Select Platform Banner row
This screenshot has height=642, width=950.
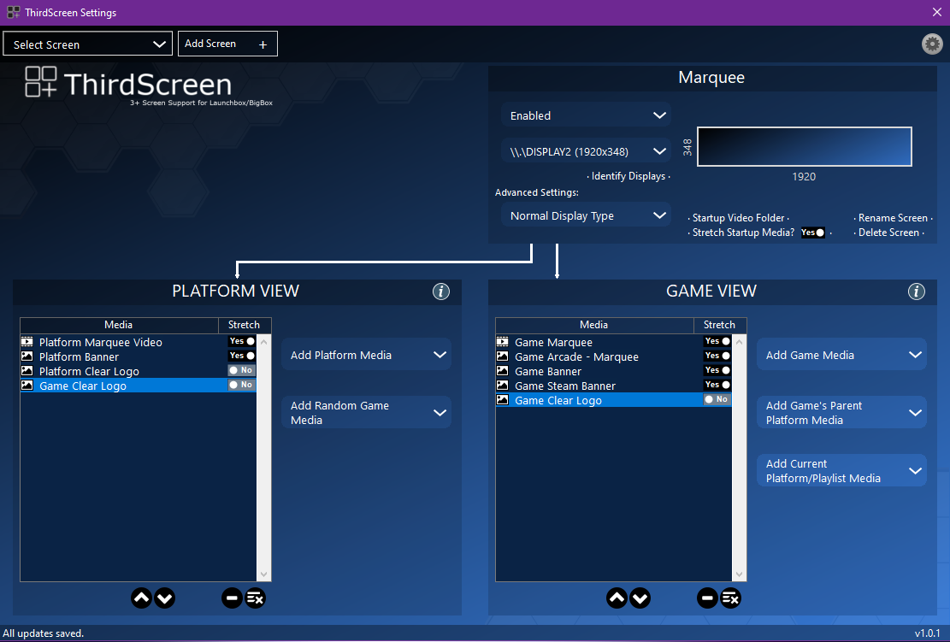pyautogui.click(x=139, y=356)
